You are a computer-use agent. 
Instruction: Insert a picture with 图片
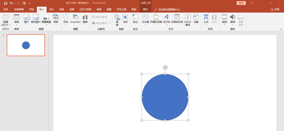(x=27, y=19)
